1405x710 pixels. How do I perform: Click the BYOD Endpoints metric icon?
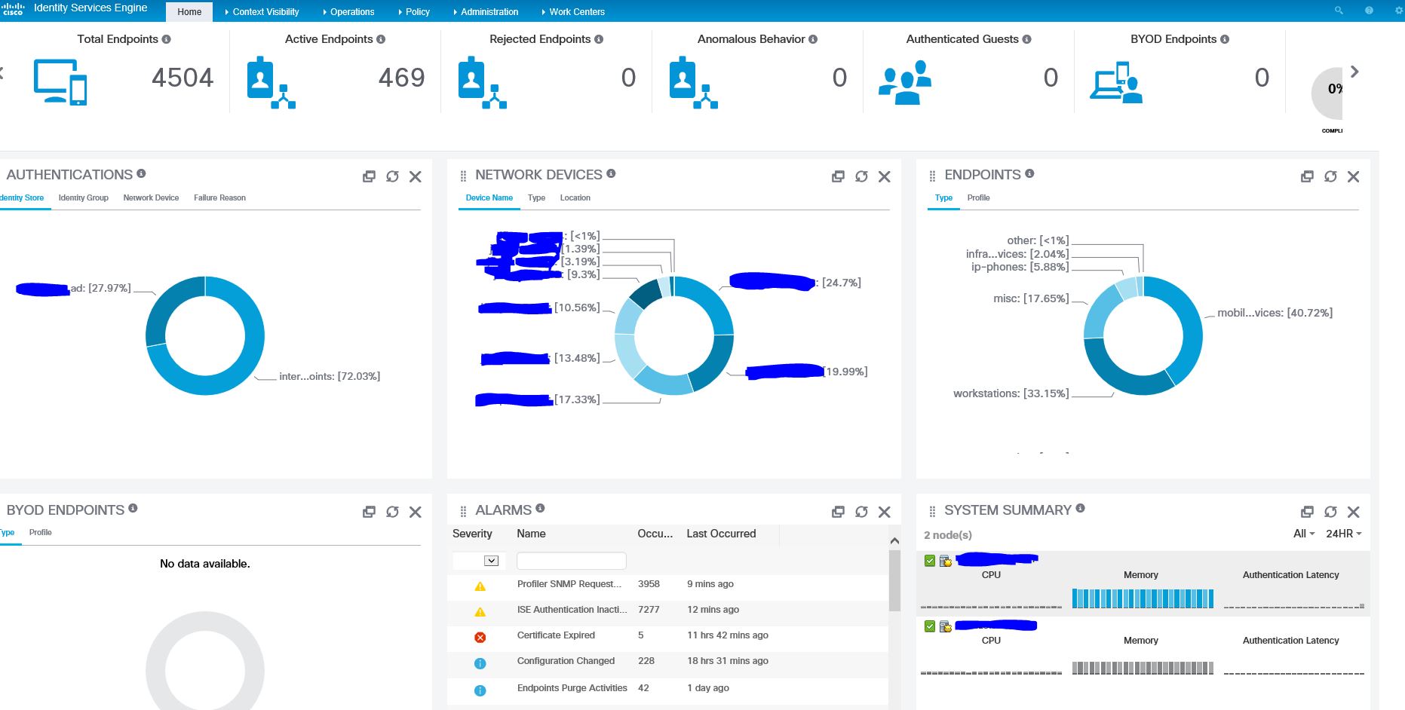coord(1116,82)
